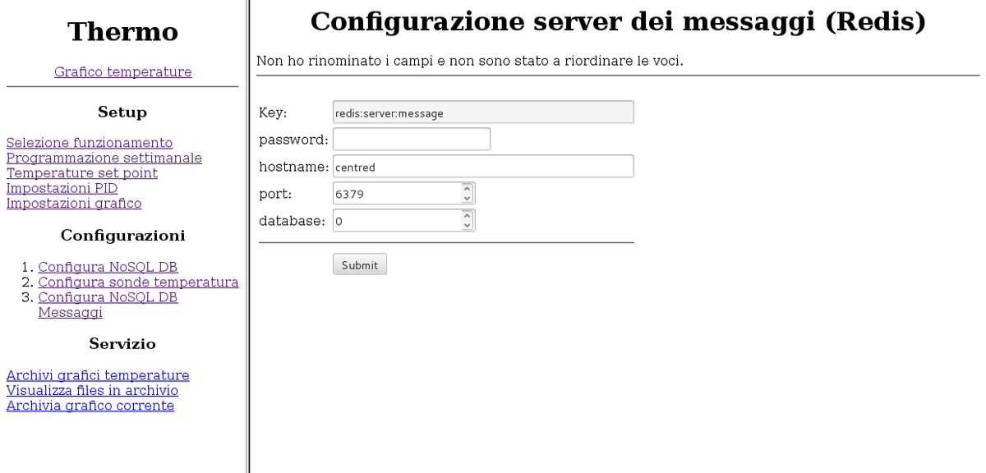The image size is (986, 473).
Task: Select Configura NoSQL DB link
Action: [108, 267]
